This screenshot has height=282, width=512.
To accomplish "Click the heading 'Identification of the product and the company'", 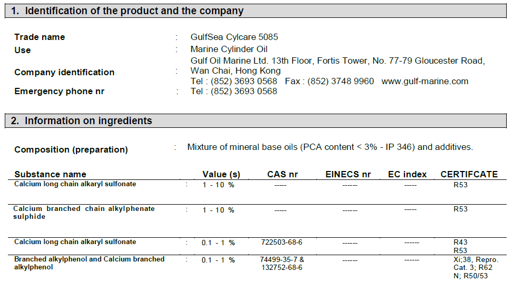I will tap(134, 11).
